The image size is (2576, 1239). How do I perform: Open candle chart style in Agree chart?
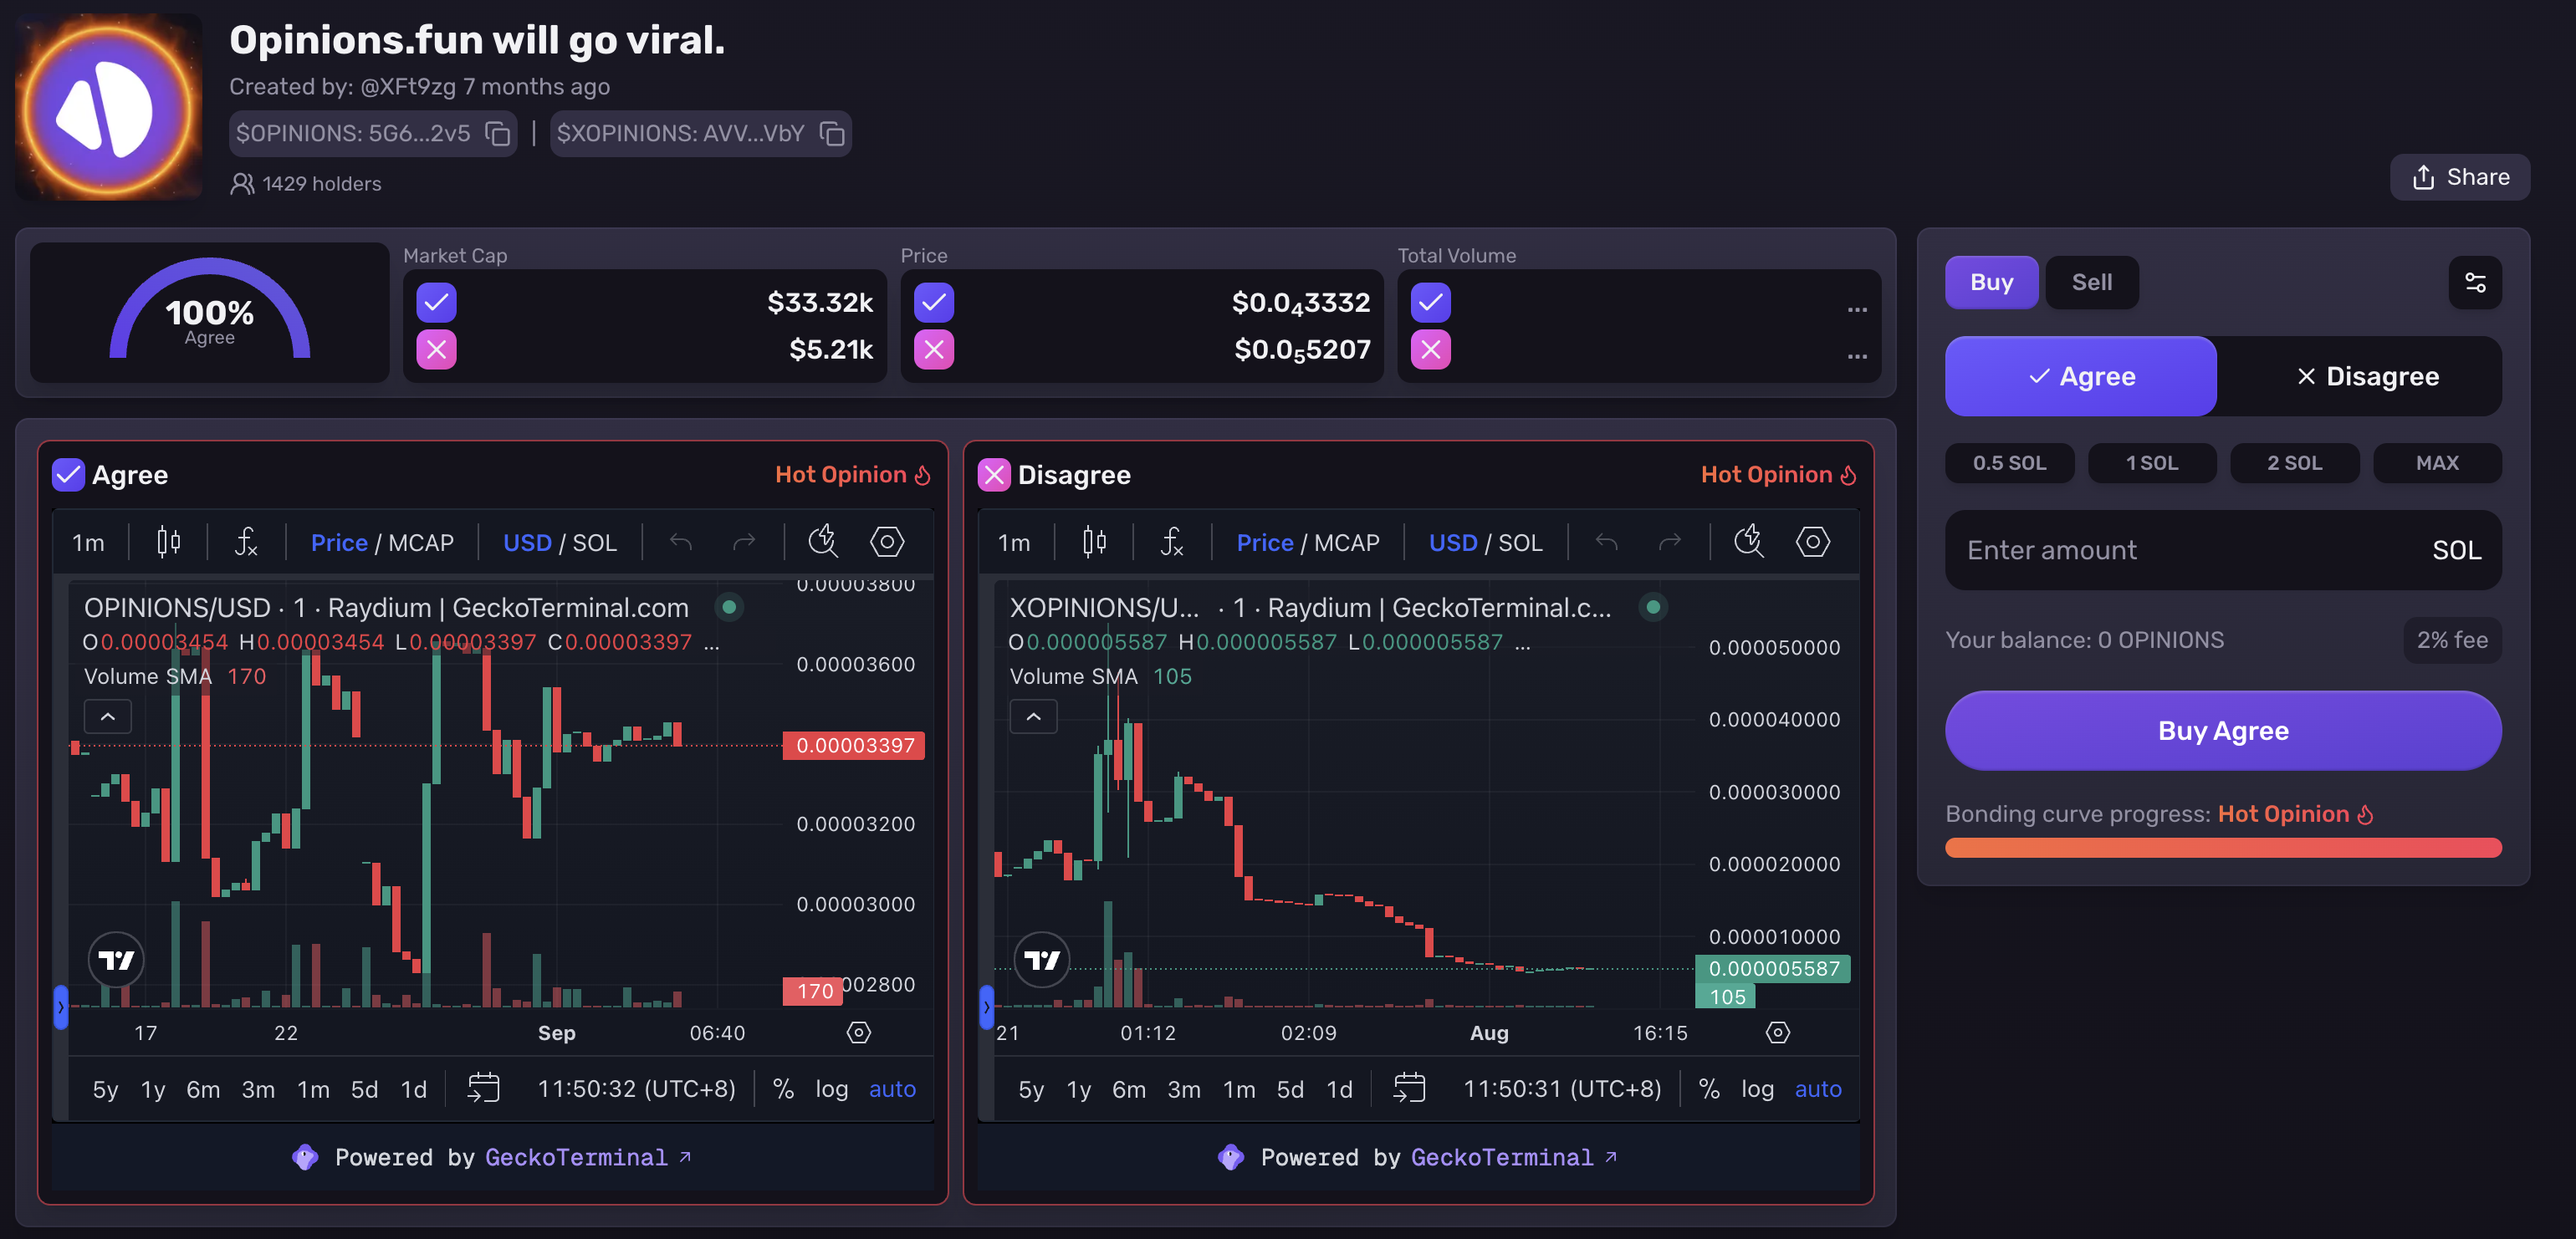pos(168,542)
